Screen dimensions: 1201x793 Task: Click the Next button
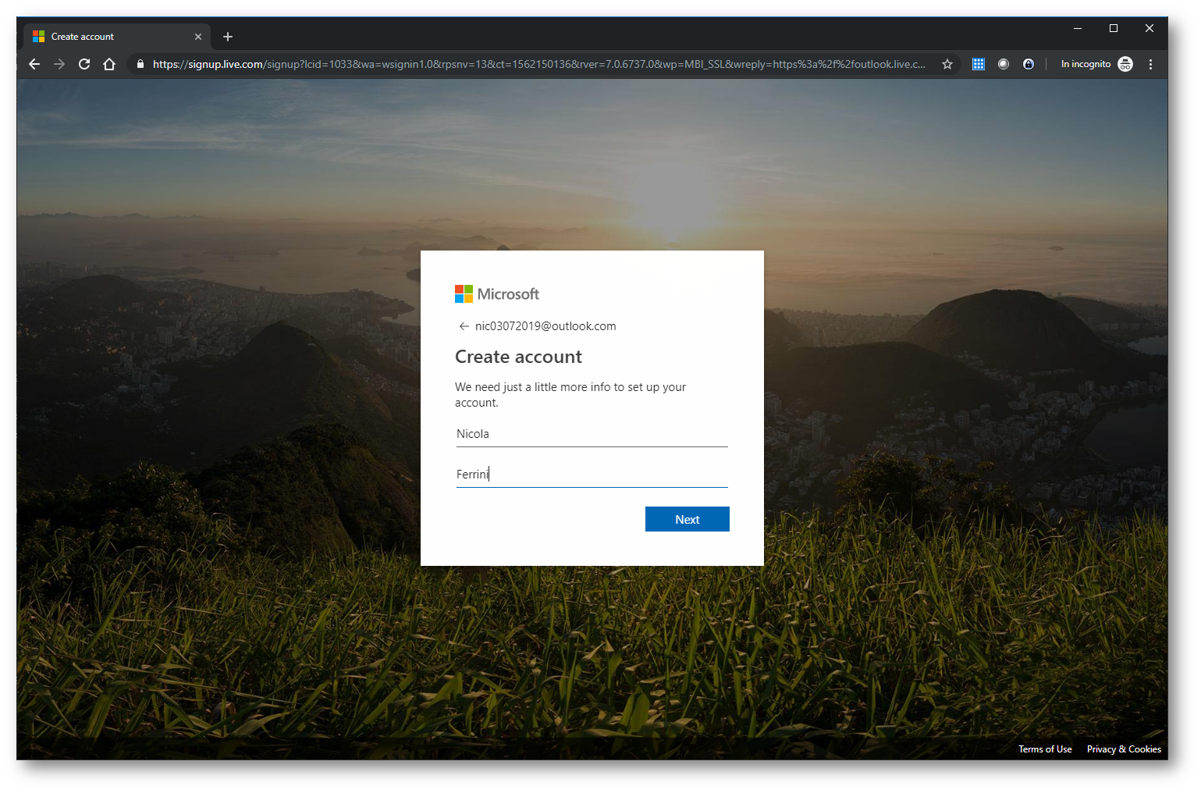(x=688, y=519)
